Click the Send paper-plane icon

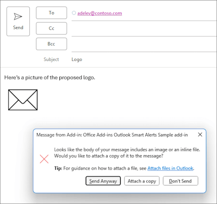coord(18,16)
